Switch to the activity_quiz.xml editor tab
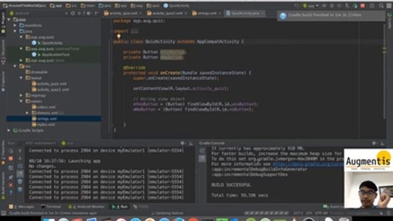The height and width of the screenshot is (221, 393). tap(123, 14)
